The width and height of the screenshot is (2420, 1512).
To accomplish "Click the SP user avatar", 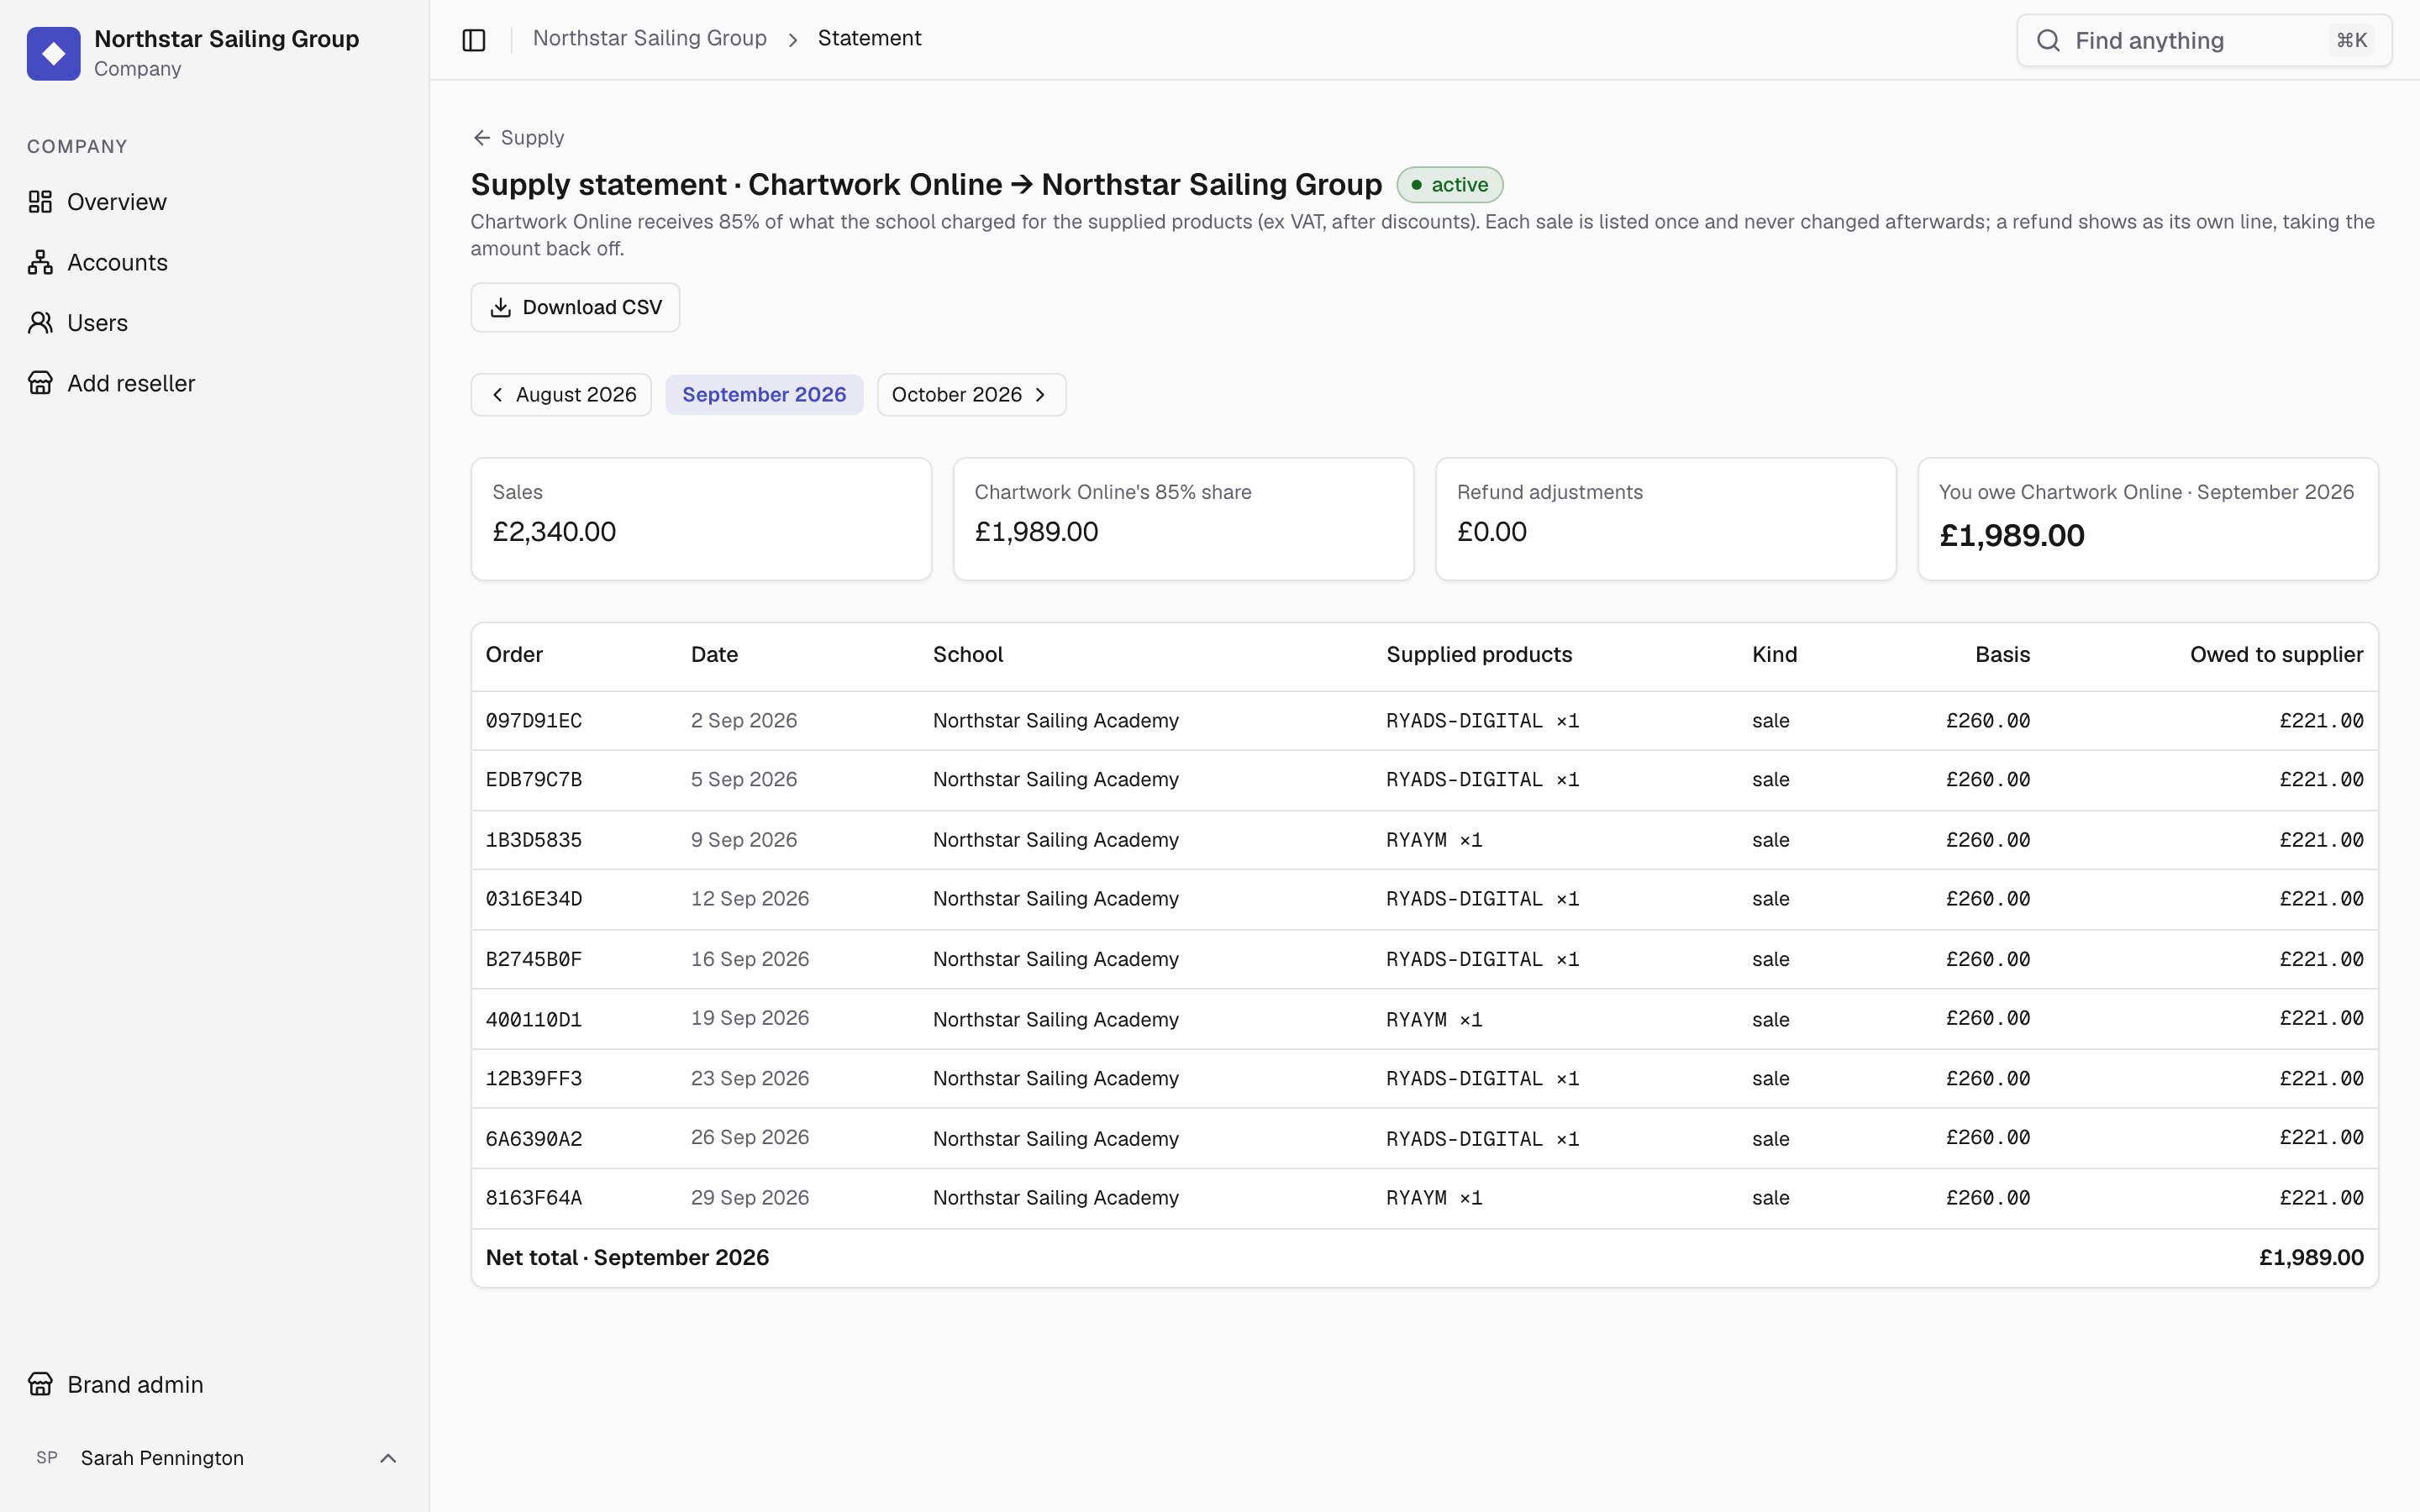I will 47,1457.
